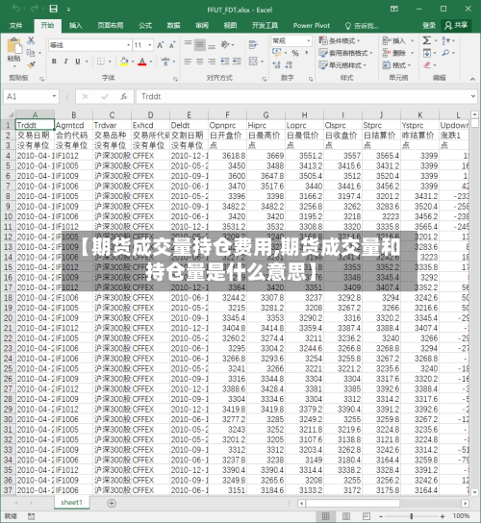Click merge and center icon
The height and width of the screenshot is (523, 481).
pos(253,62)
